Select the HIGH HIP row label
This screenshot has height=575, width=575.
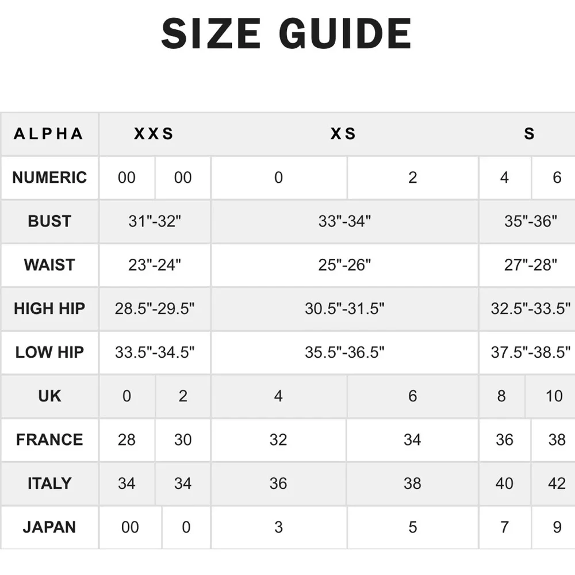pos(49,309)
